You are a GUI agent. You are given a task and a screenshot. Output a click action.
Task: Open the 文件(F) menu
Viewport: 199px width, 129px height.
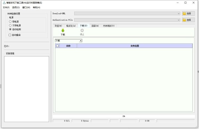click(6, 8)
